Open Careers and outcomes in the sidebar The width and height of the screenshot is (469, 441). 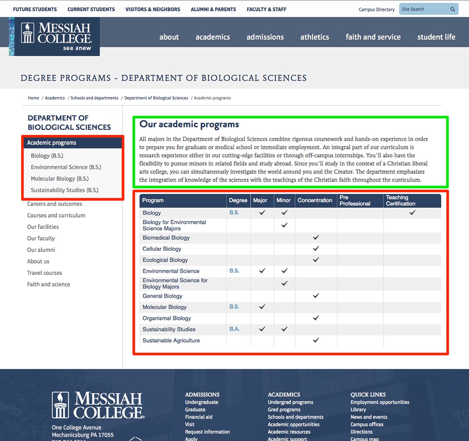(55, 204)
